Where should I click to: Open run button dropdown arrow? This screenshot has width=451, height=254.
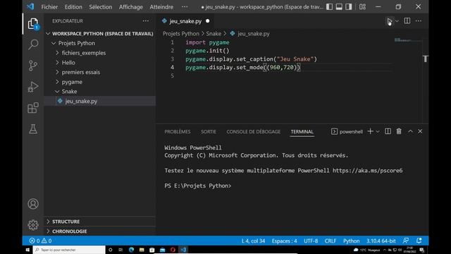pos(397,20)
